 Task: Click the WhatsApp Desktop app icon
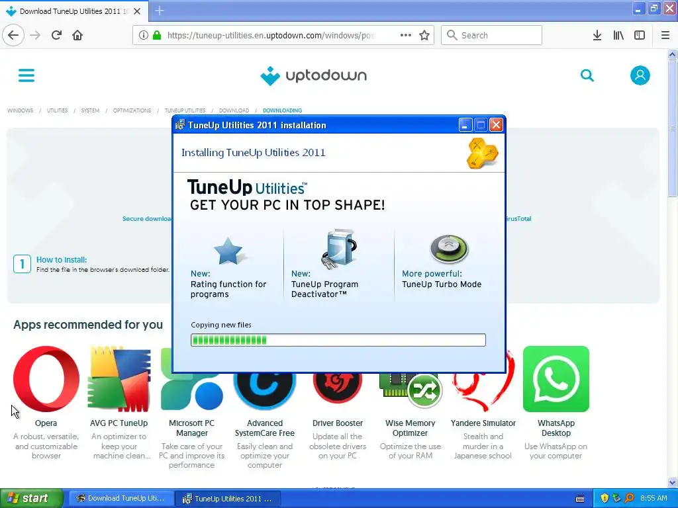556,379
